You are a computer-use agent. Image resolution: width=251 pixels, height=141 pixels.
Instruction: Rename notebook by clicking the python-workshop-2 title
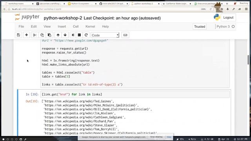point(63,18)
